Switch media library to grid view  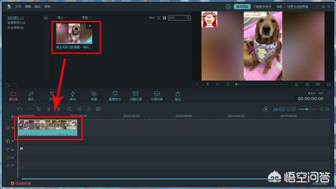[164, 18]
